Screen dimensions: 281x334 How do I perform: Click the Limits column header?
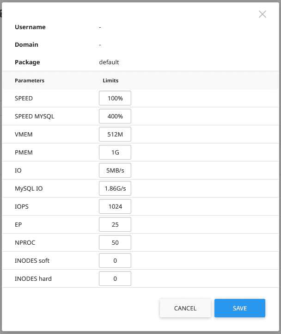110,80
